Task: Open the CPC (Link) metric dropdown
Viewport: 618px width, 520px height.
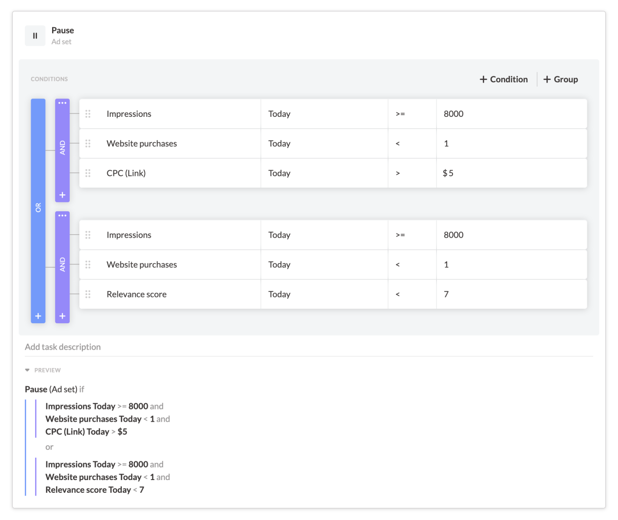Action: [x=170, y=173]
